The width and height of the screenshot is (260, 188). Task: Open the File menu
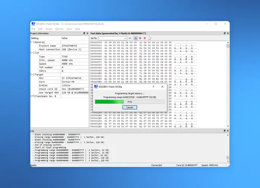coord(34,29)
